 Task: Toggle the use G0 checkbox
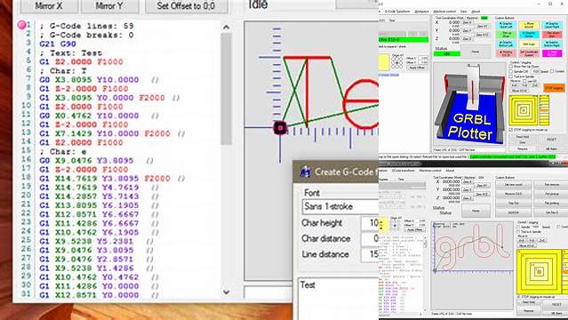point(524,81)
